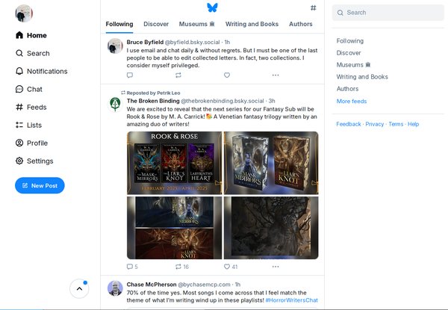The width and height of the screenshot is (448, 310).
Task: Click the Feeds hashtag icon in the sidebar
Action: pos(19,107)
